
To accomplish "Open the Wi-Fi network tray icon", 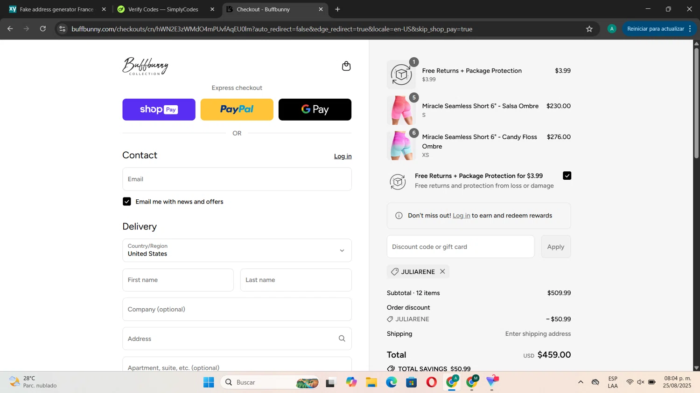I will pos(630,382).
